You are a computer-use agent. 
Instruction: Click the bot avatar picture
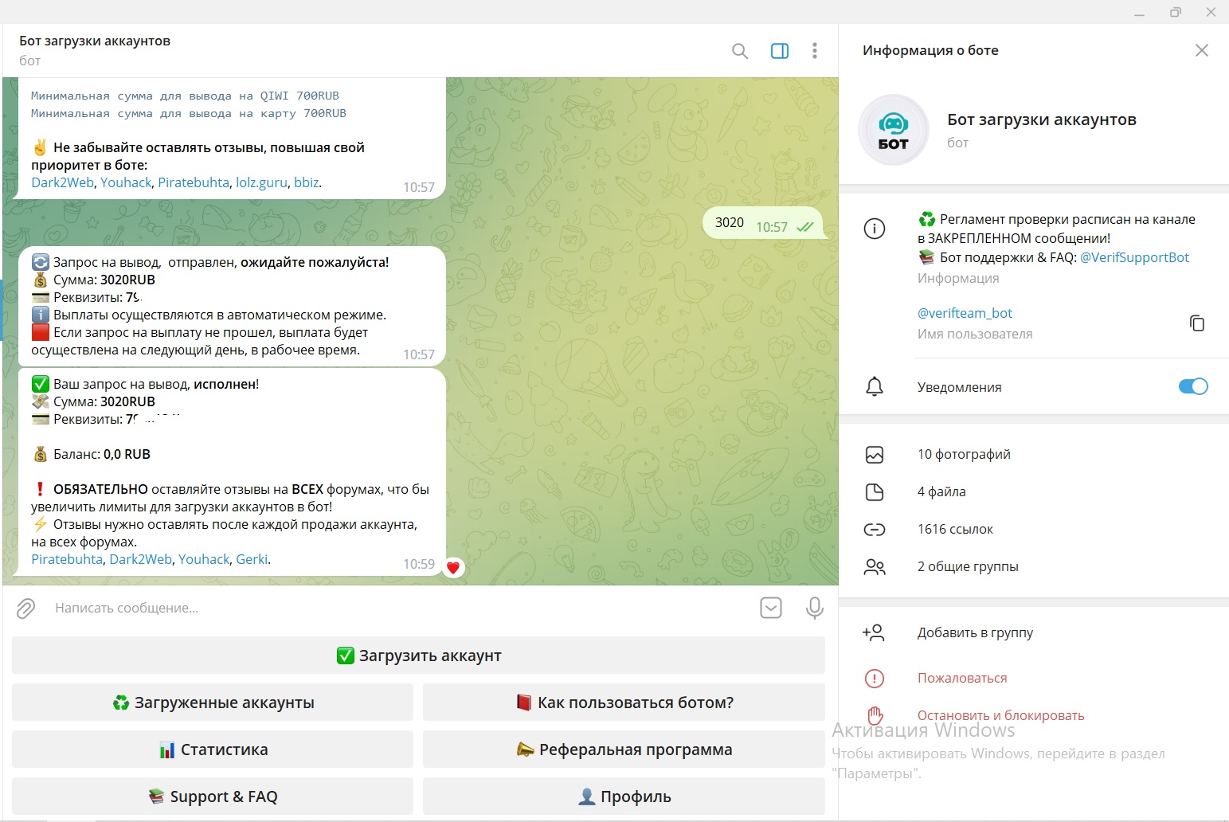pyautogui.click(x=893, y=130)
